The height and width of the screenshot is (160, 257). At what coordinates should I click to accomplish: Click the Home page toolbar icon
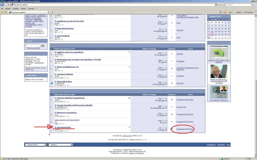coord(220,12)
